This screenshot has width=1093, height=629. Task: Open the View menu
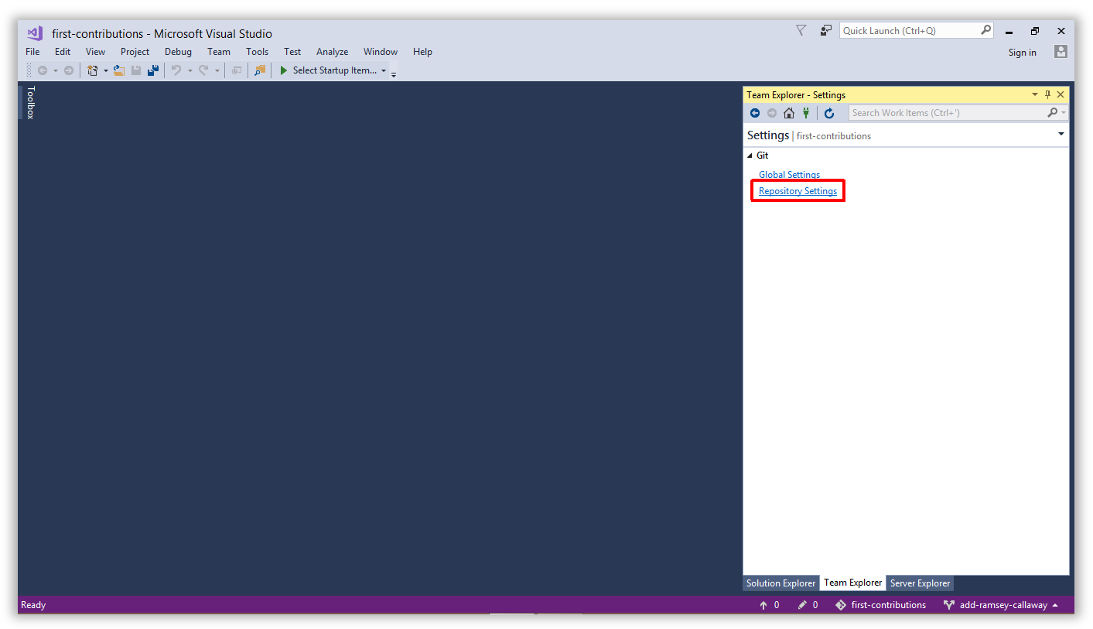tap(95, 52)
